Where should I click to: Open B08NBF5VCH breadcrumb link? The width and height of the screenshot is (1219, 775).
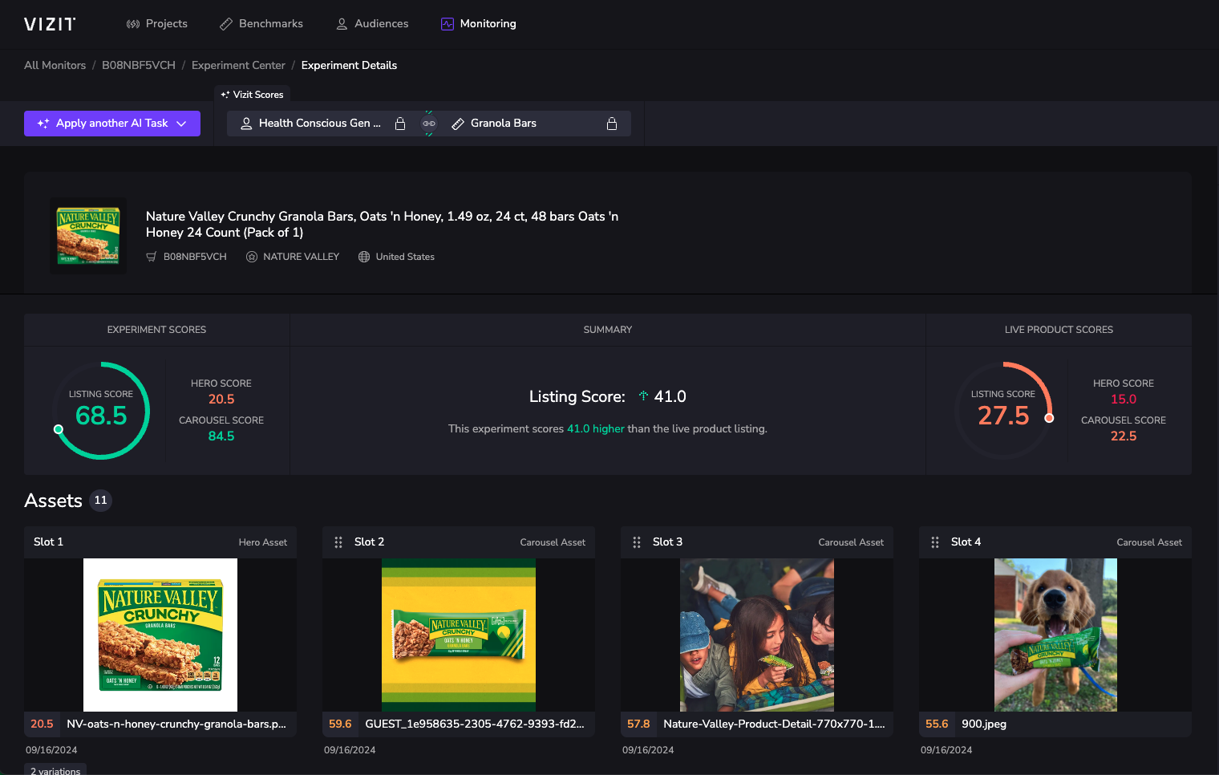(139, 66)
